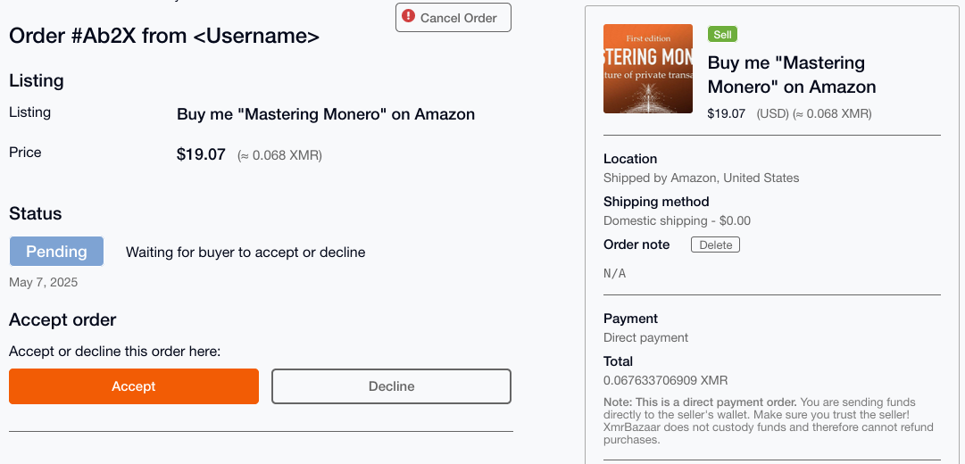This screenshot has height=464, width=965.
Task: Click the order heading #Ab2X
Action: 163,37
